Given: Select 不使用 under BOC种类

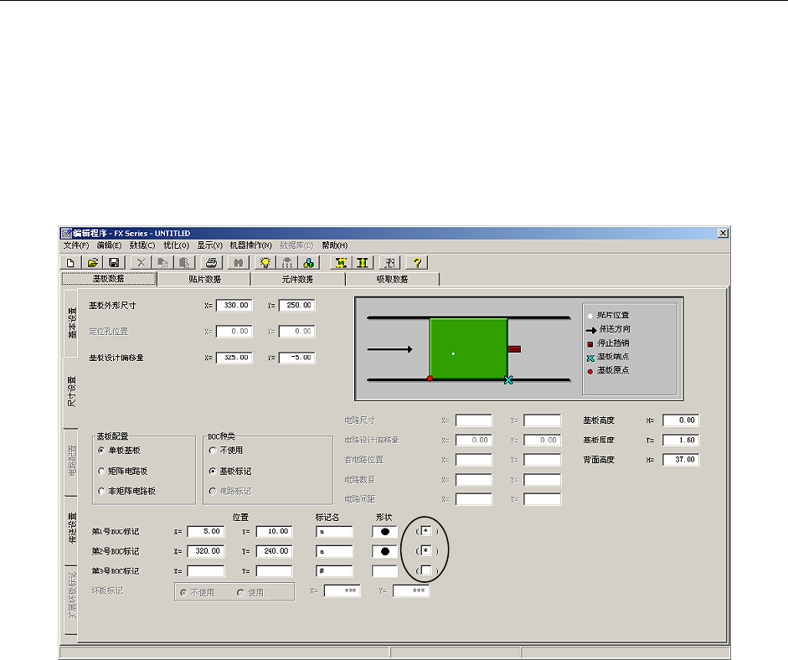Looking at the screenshot, I should [x=212, y=451].
